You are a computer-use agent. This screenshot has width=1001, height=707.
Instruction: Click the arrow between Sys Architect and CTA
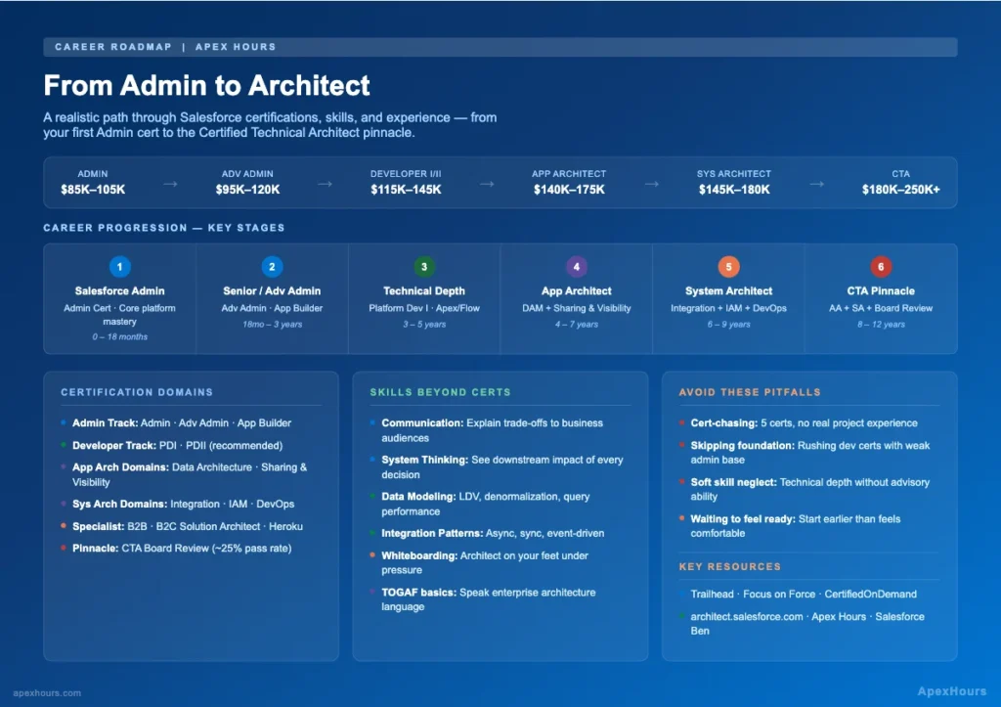point(816,183)
